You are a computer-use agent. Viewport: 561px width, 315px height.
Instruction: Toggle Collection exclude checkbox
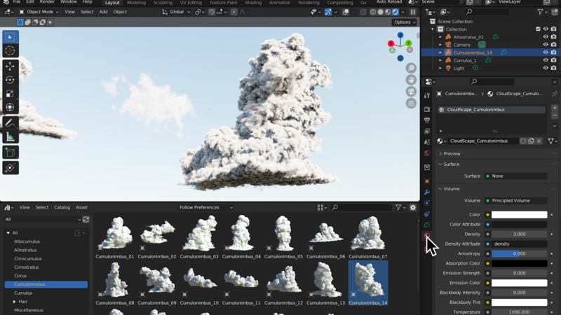(538, 29)
